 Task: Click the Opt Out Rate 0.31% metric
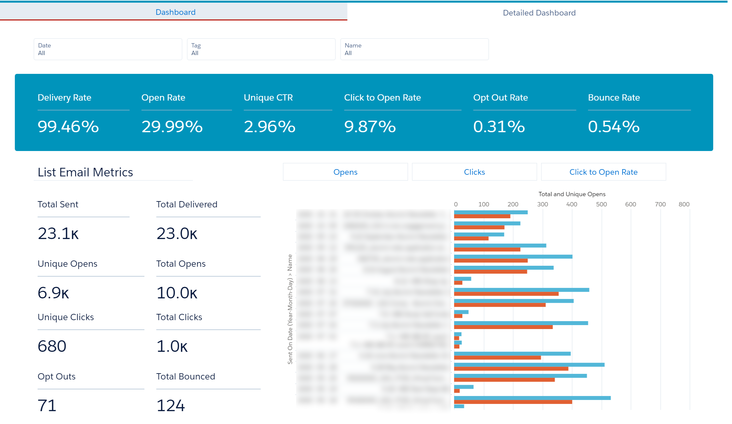[499, 127]
